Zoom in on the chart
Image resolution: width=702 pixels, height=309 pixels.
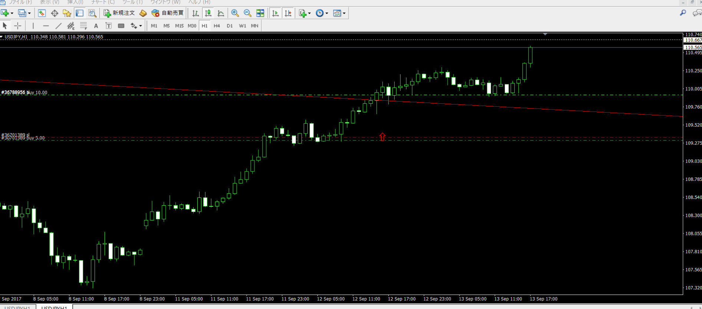point(235,13)
